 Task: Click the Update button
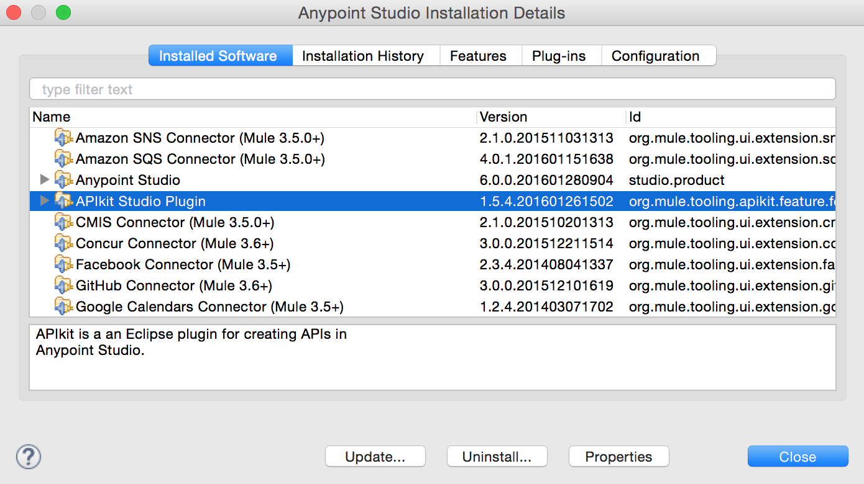[375, 456]
